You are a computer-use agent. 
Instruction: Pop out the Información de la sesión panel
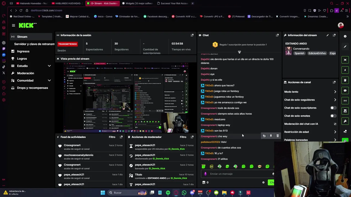click(192, 35)
